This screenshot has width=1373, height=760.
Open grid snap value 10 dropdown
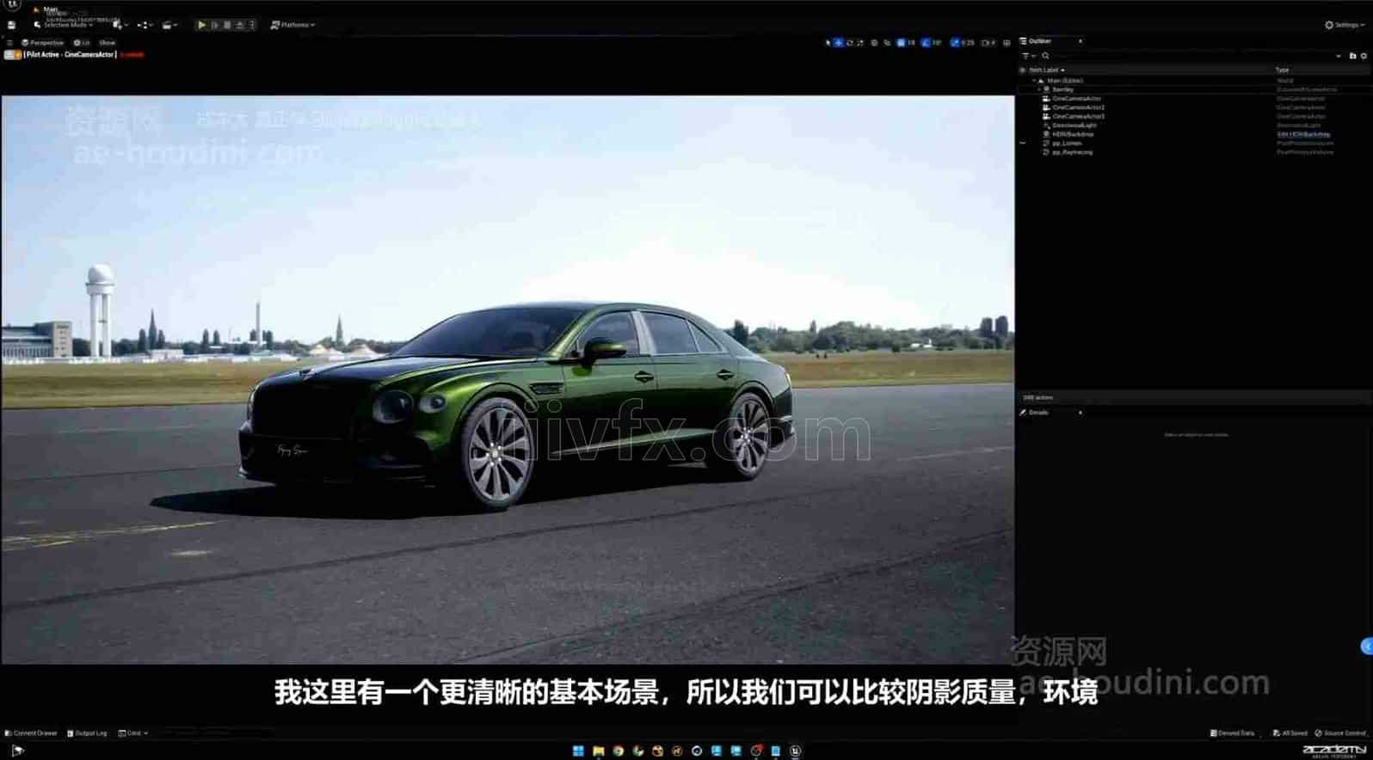point(911,42)
